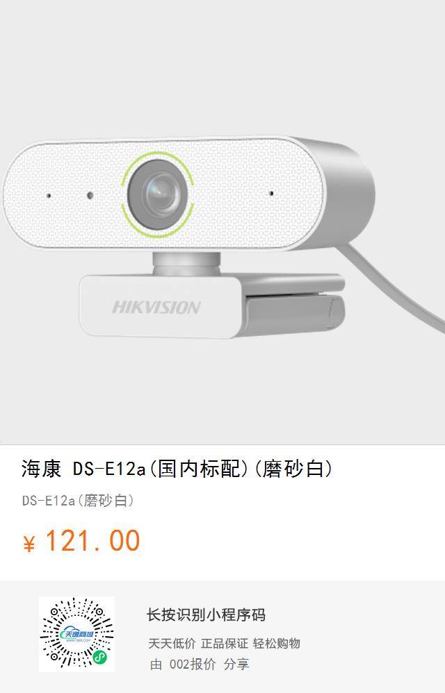Click the 天逸商城 logo in QR center
This screenshot has height=693, width=445.
click(x=77, y=634)
